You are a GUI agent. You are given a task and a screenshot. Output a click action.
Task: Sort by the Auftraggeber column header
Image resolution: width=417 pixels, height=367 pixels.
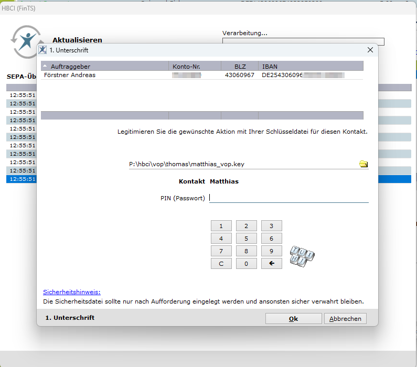(105, 66)
